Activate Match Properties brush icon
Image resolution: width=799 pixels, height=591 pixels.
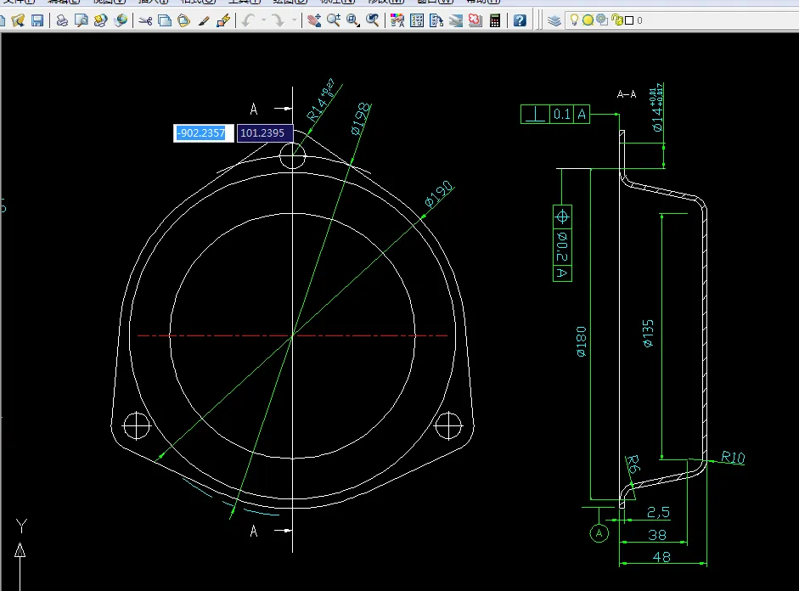203,20
